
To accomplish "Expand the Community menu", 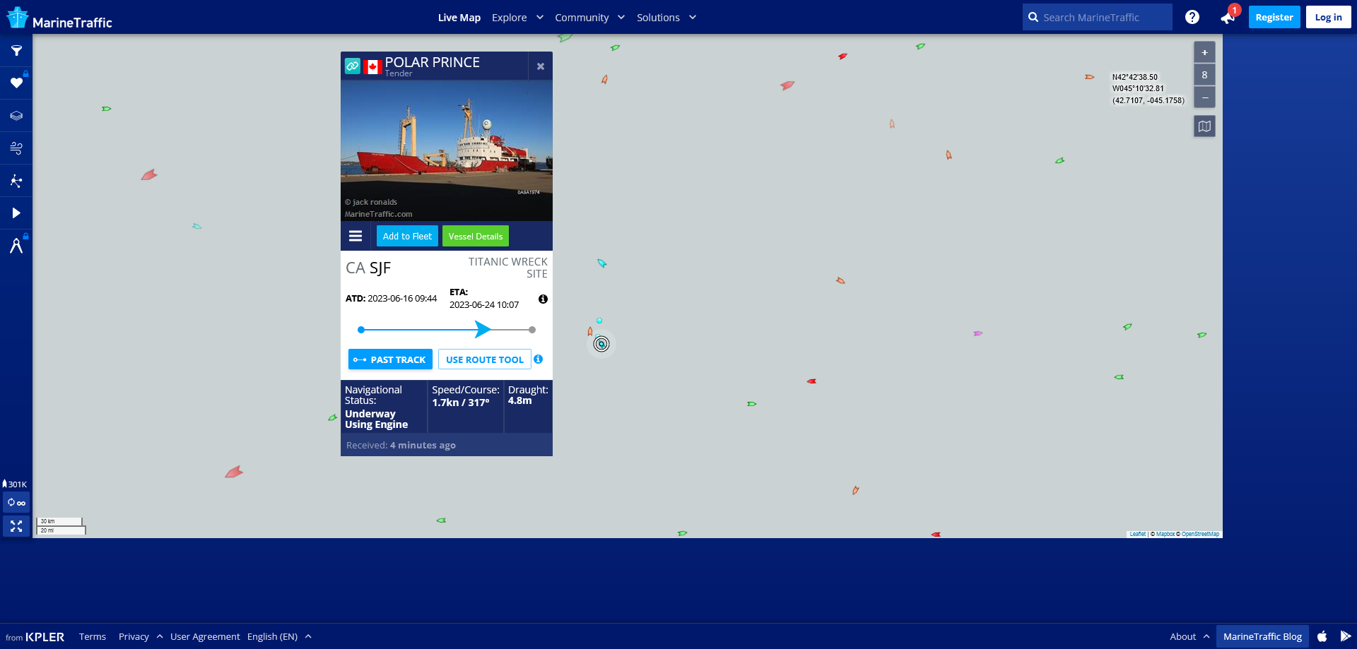I will [589, 18].
